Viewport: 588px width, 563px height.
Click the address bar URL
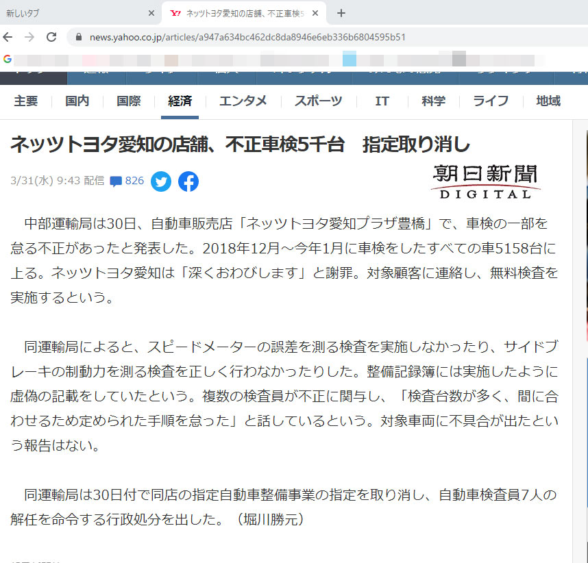[247, 37]
